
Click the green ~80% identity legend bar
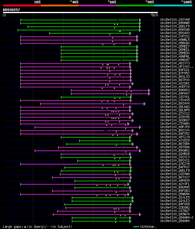(135, 5)
